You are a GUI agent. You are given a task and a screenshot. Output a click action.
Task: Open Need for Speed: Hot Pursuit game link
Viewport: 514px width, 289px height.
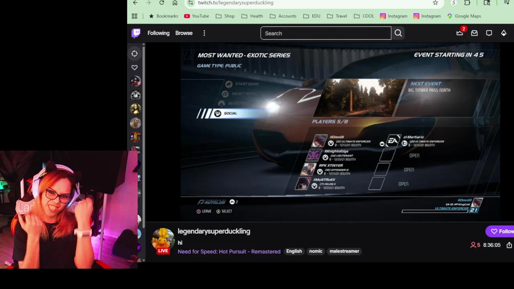[x=229, y=251]
